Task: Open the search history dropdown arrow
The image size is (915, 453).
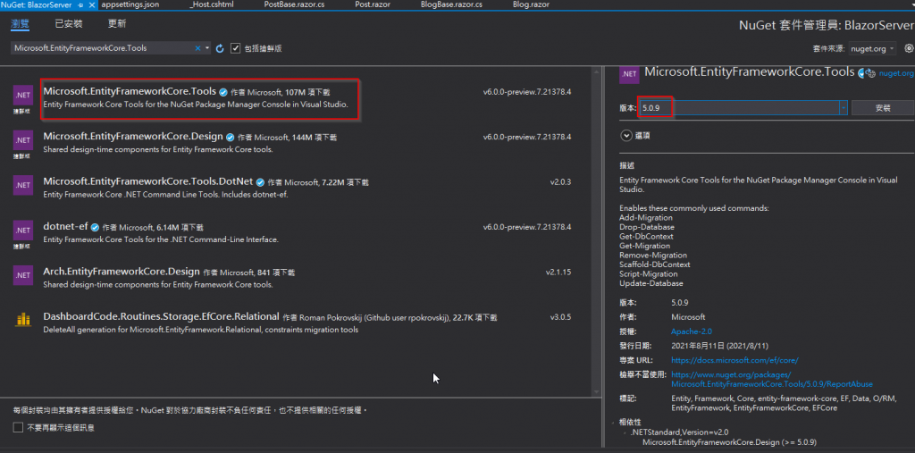Action: (x=207, y=48)
